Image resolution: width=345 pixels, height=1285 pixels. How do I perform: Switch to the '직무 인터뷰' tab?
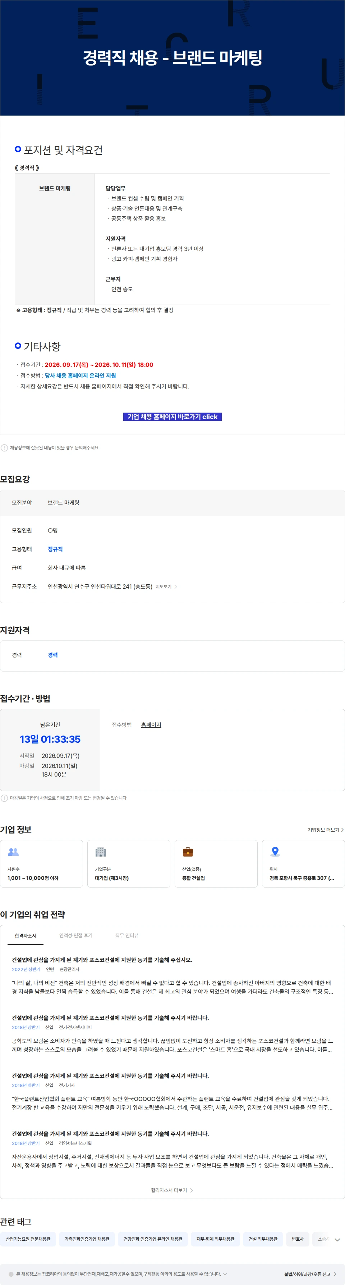127,935
